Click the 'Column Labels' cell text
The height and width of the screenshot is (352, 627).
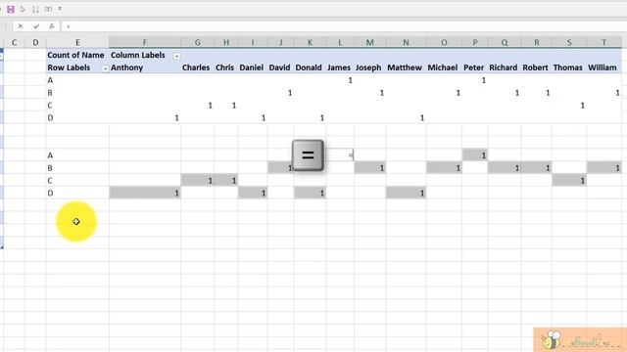(x=138, y=55)
